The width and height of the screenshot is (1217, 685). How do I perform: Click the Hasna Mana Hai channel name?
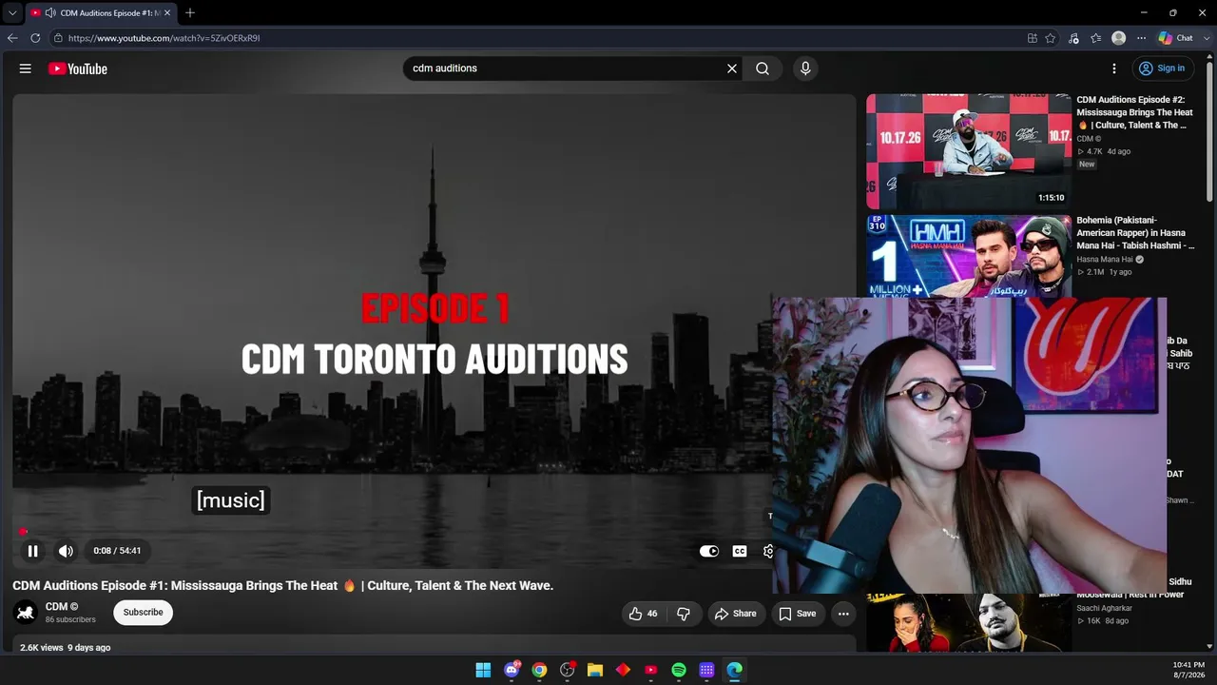pos(1105,259)
